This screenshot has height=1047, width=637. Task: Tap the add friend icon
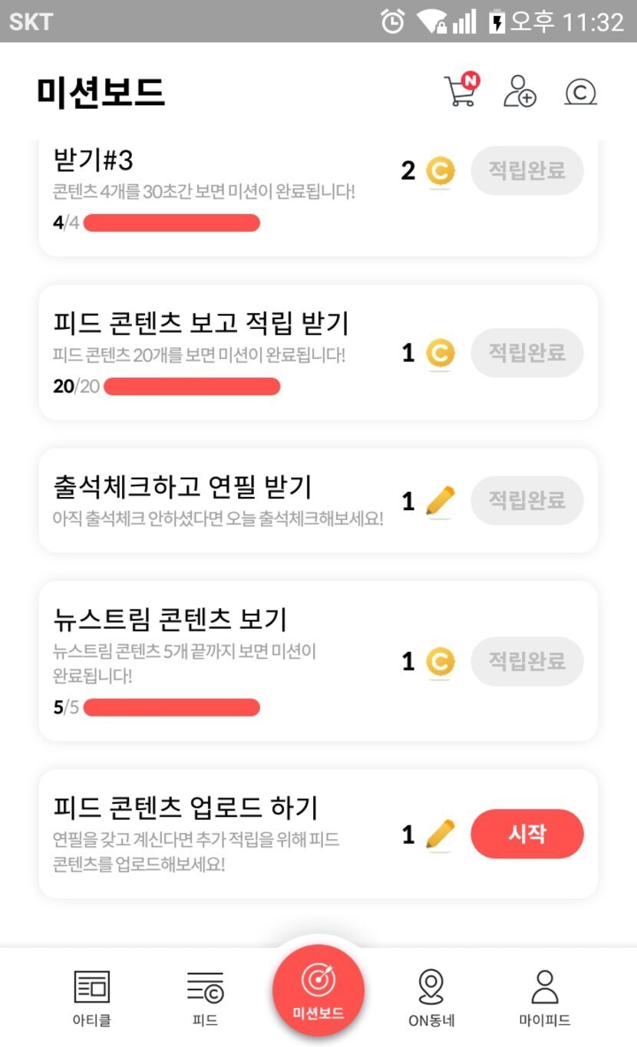click(520, 91)
